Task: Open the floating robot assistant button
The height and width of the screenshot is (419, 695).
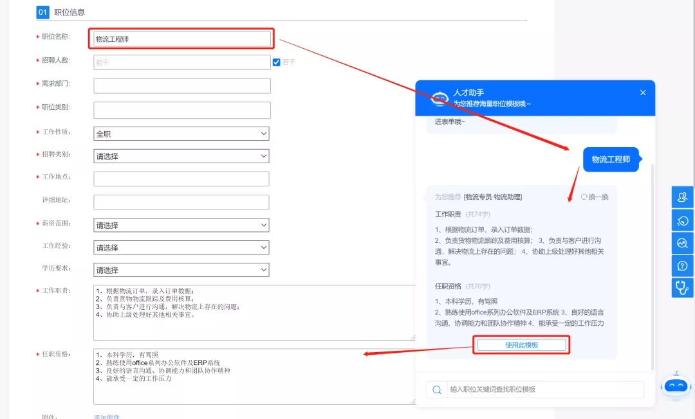Action: 676,387
